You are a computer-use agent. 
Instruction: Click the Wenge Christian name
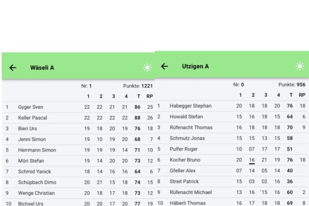(x=36, y=193)
